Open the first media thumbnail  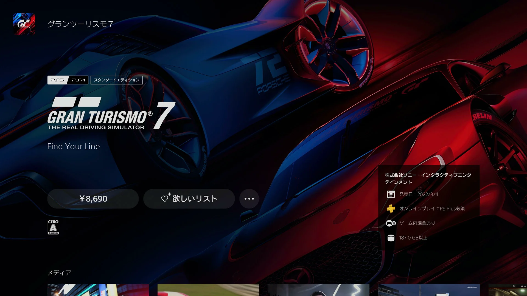coord(98,290)
